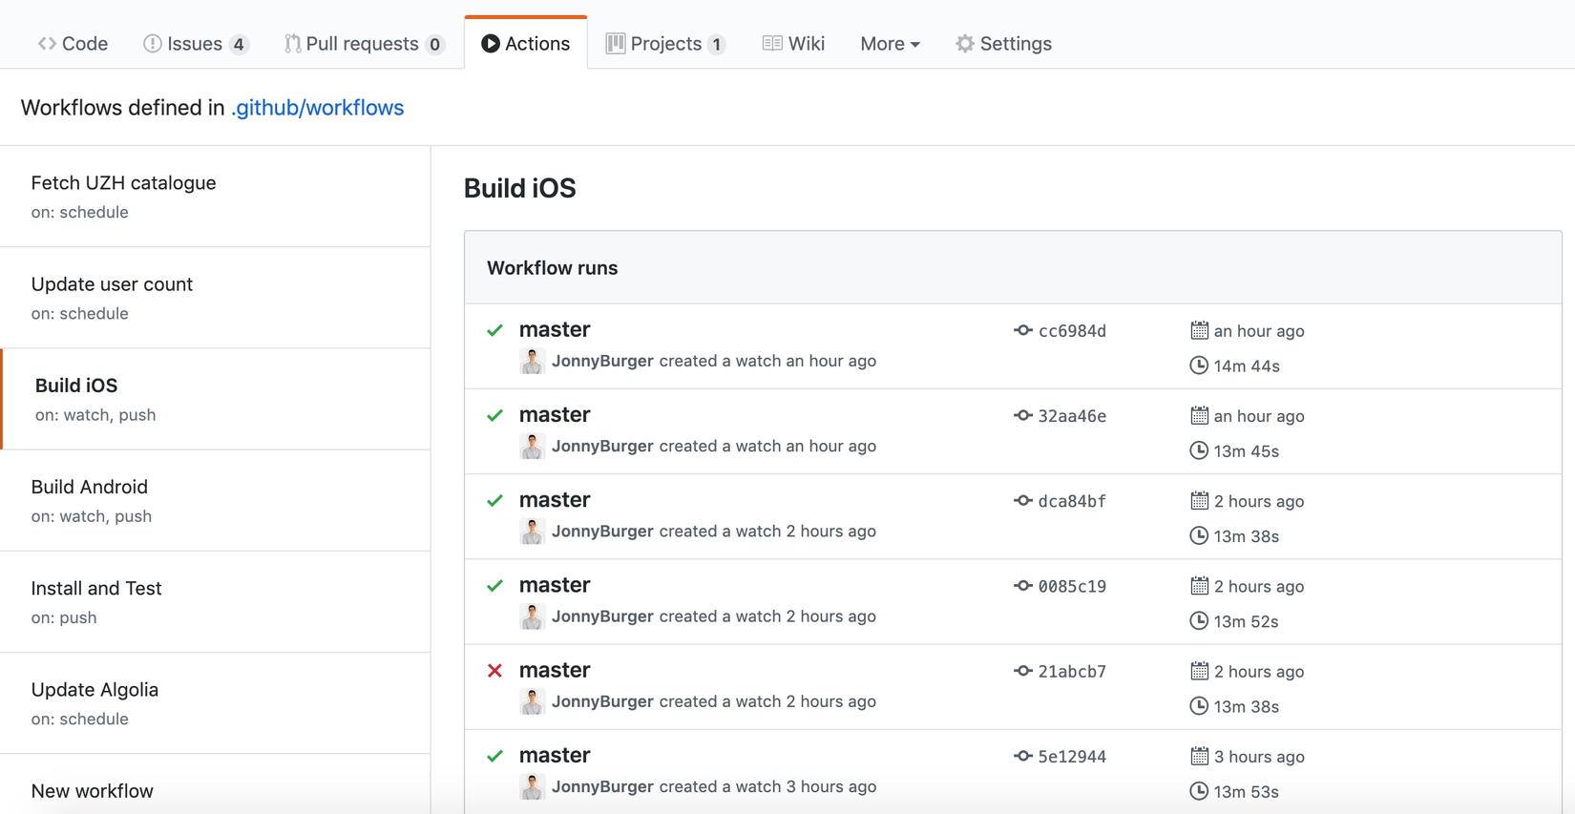
Task: Select the Update Algolia workflow
Action: (94, 689)
